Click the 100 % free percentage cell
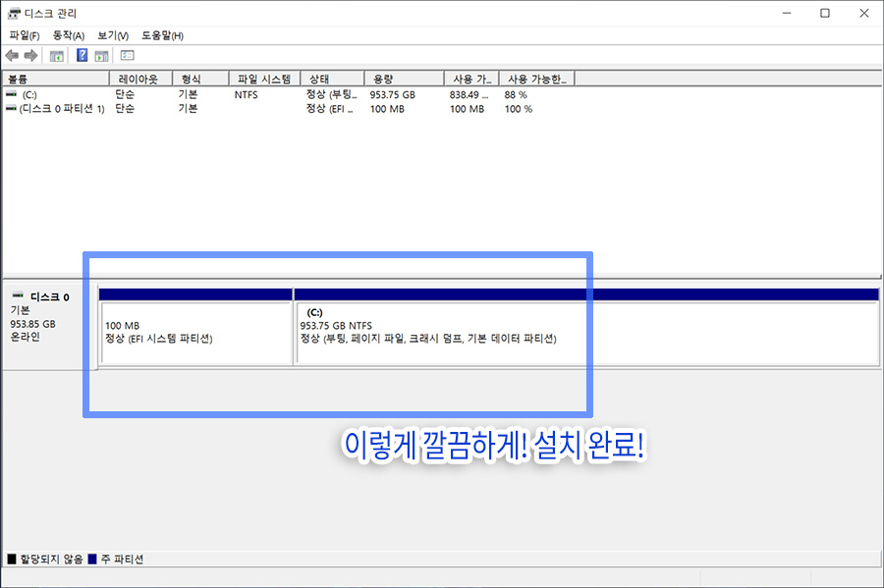Screen dimensions: 884x588 point(519,109)
